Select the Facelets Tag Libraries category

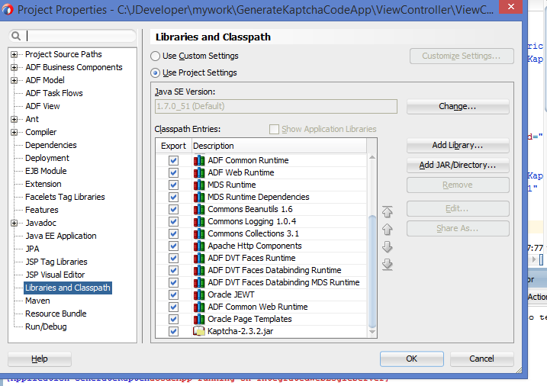(x=65, y=197)
